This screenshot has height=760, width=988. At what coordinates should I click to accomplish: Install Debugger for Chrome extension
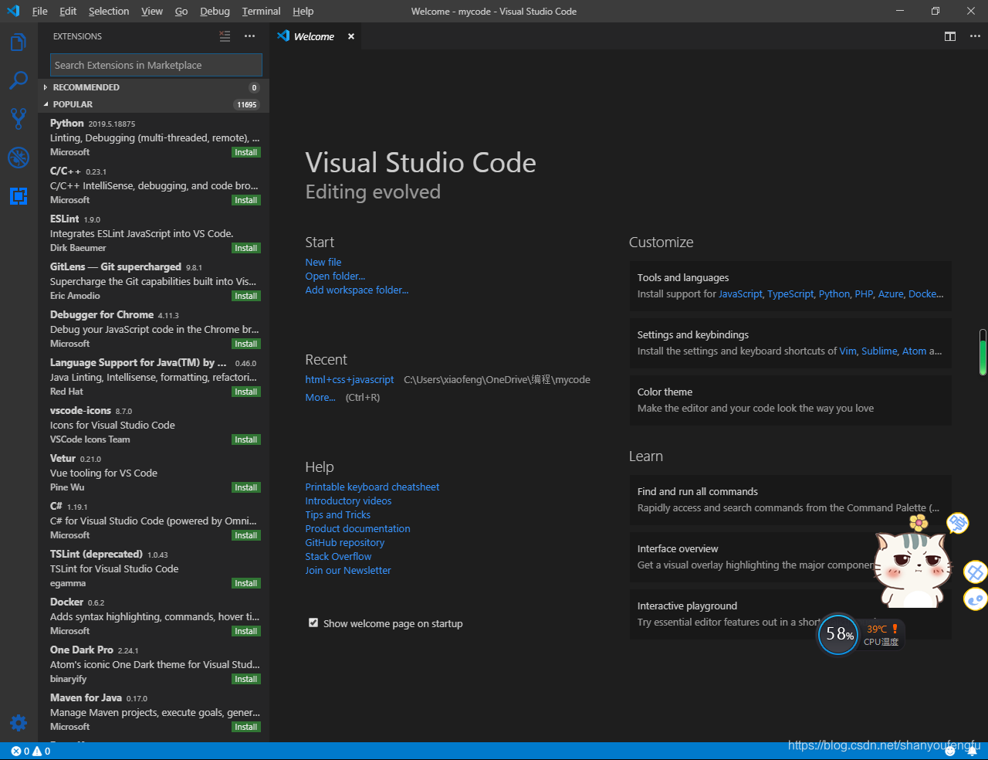coord(246,344)
